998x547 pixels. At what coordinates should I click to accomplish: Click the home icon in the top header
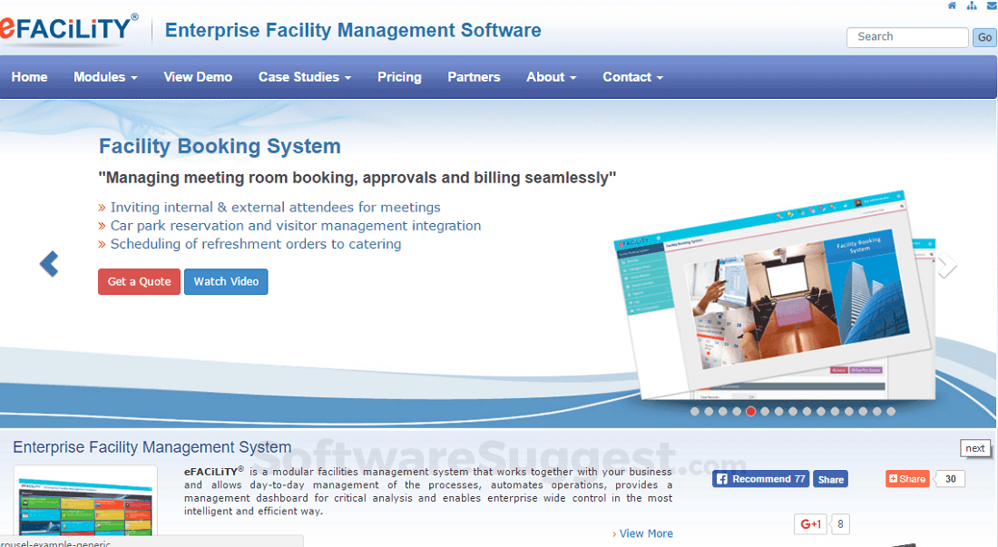[951, 5]
